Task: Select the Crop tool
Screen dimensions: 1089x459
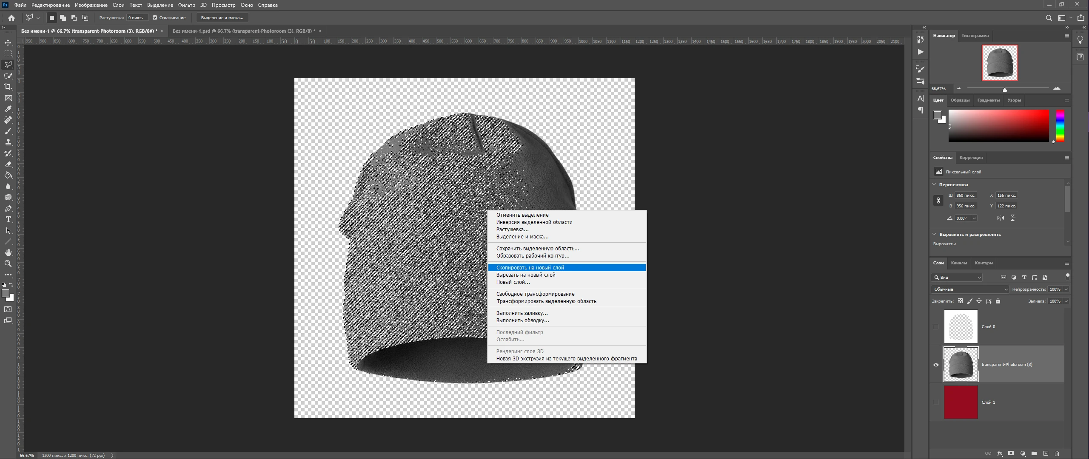Action: pos(8,87)
